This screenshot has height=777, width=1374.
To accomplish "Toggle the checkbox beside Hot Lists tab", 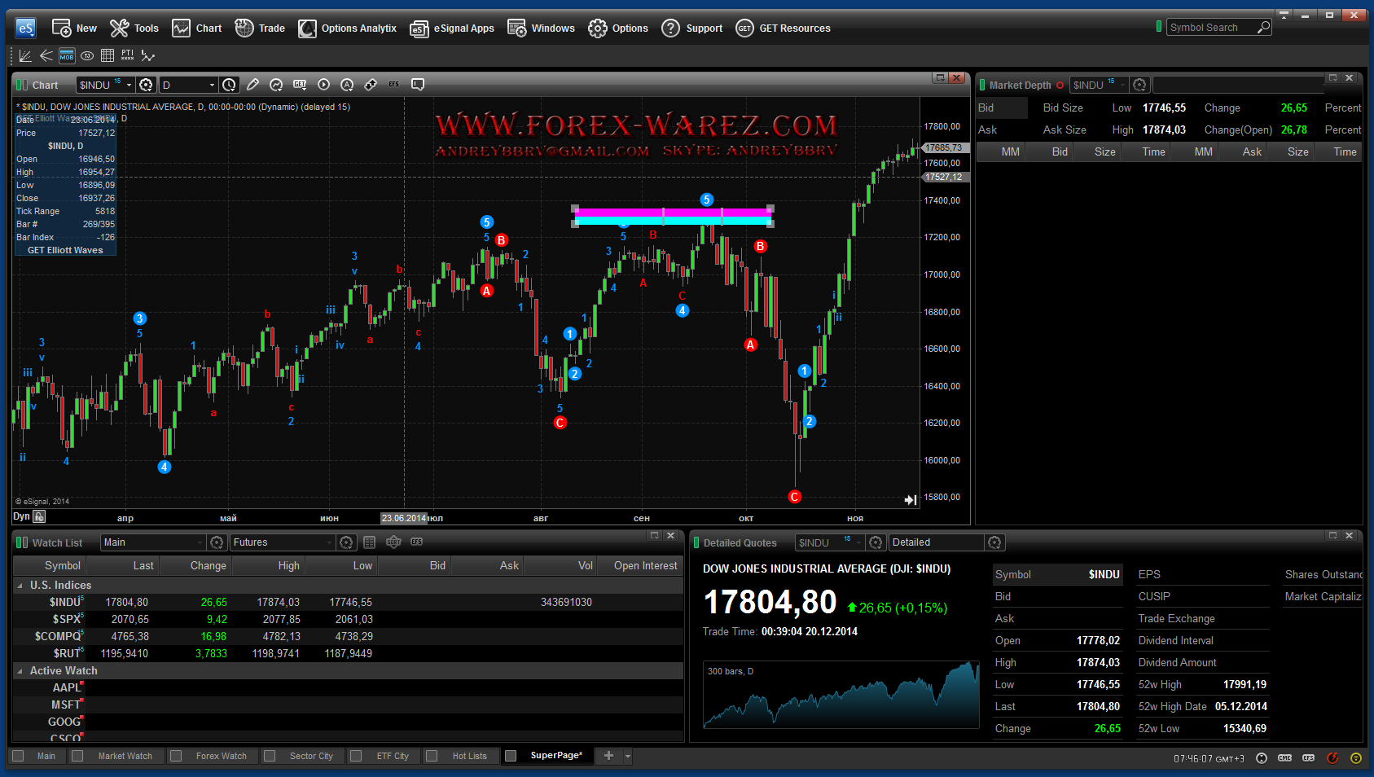I will click(x=432, y=756).
